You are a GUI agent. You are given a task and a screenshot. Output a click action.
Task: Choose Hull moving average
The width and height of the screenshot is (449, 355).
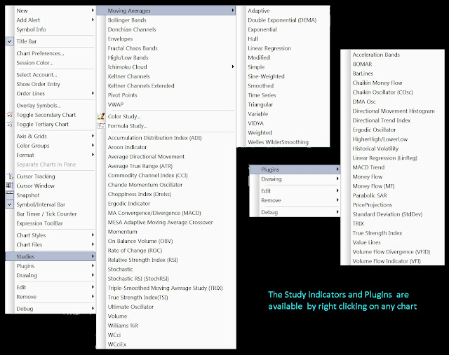pyautogui.click(x=253, y=39)
